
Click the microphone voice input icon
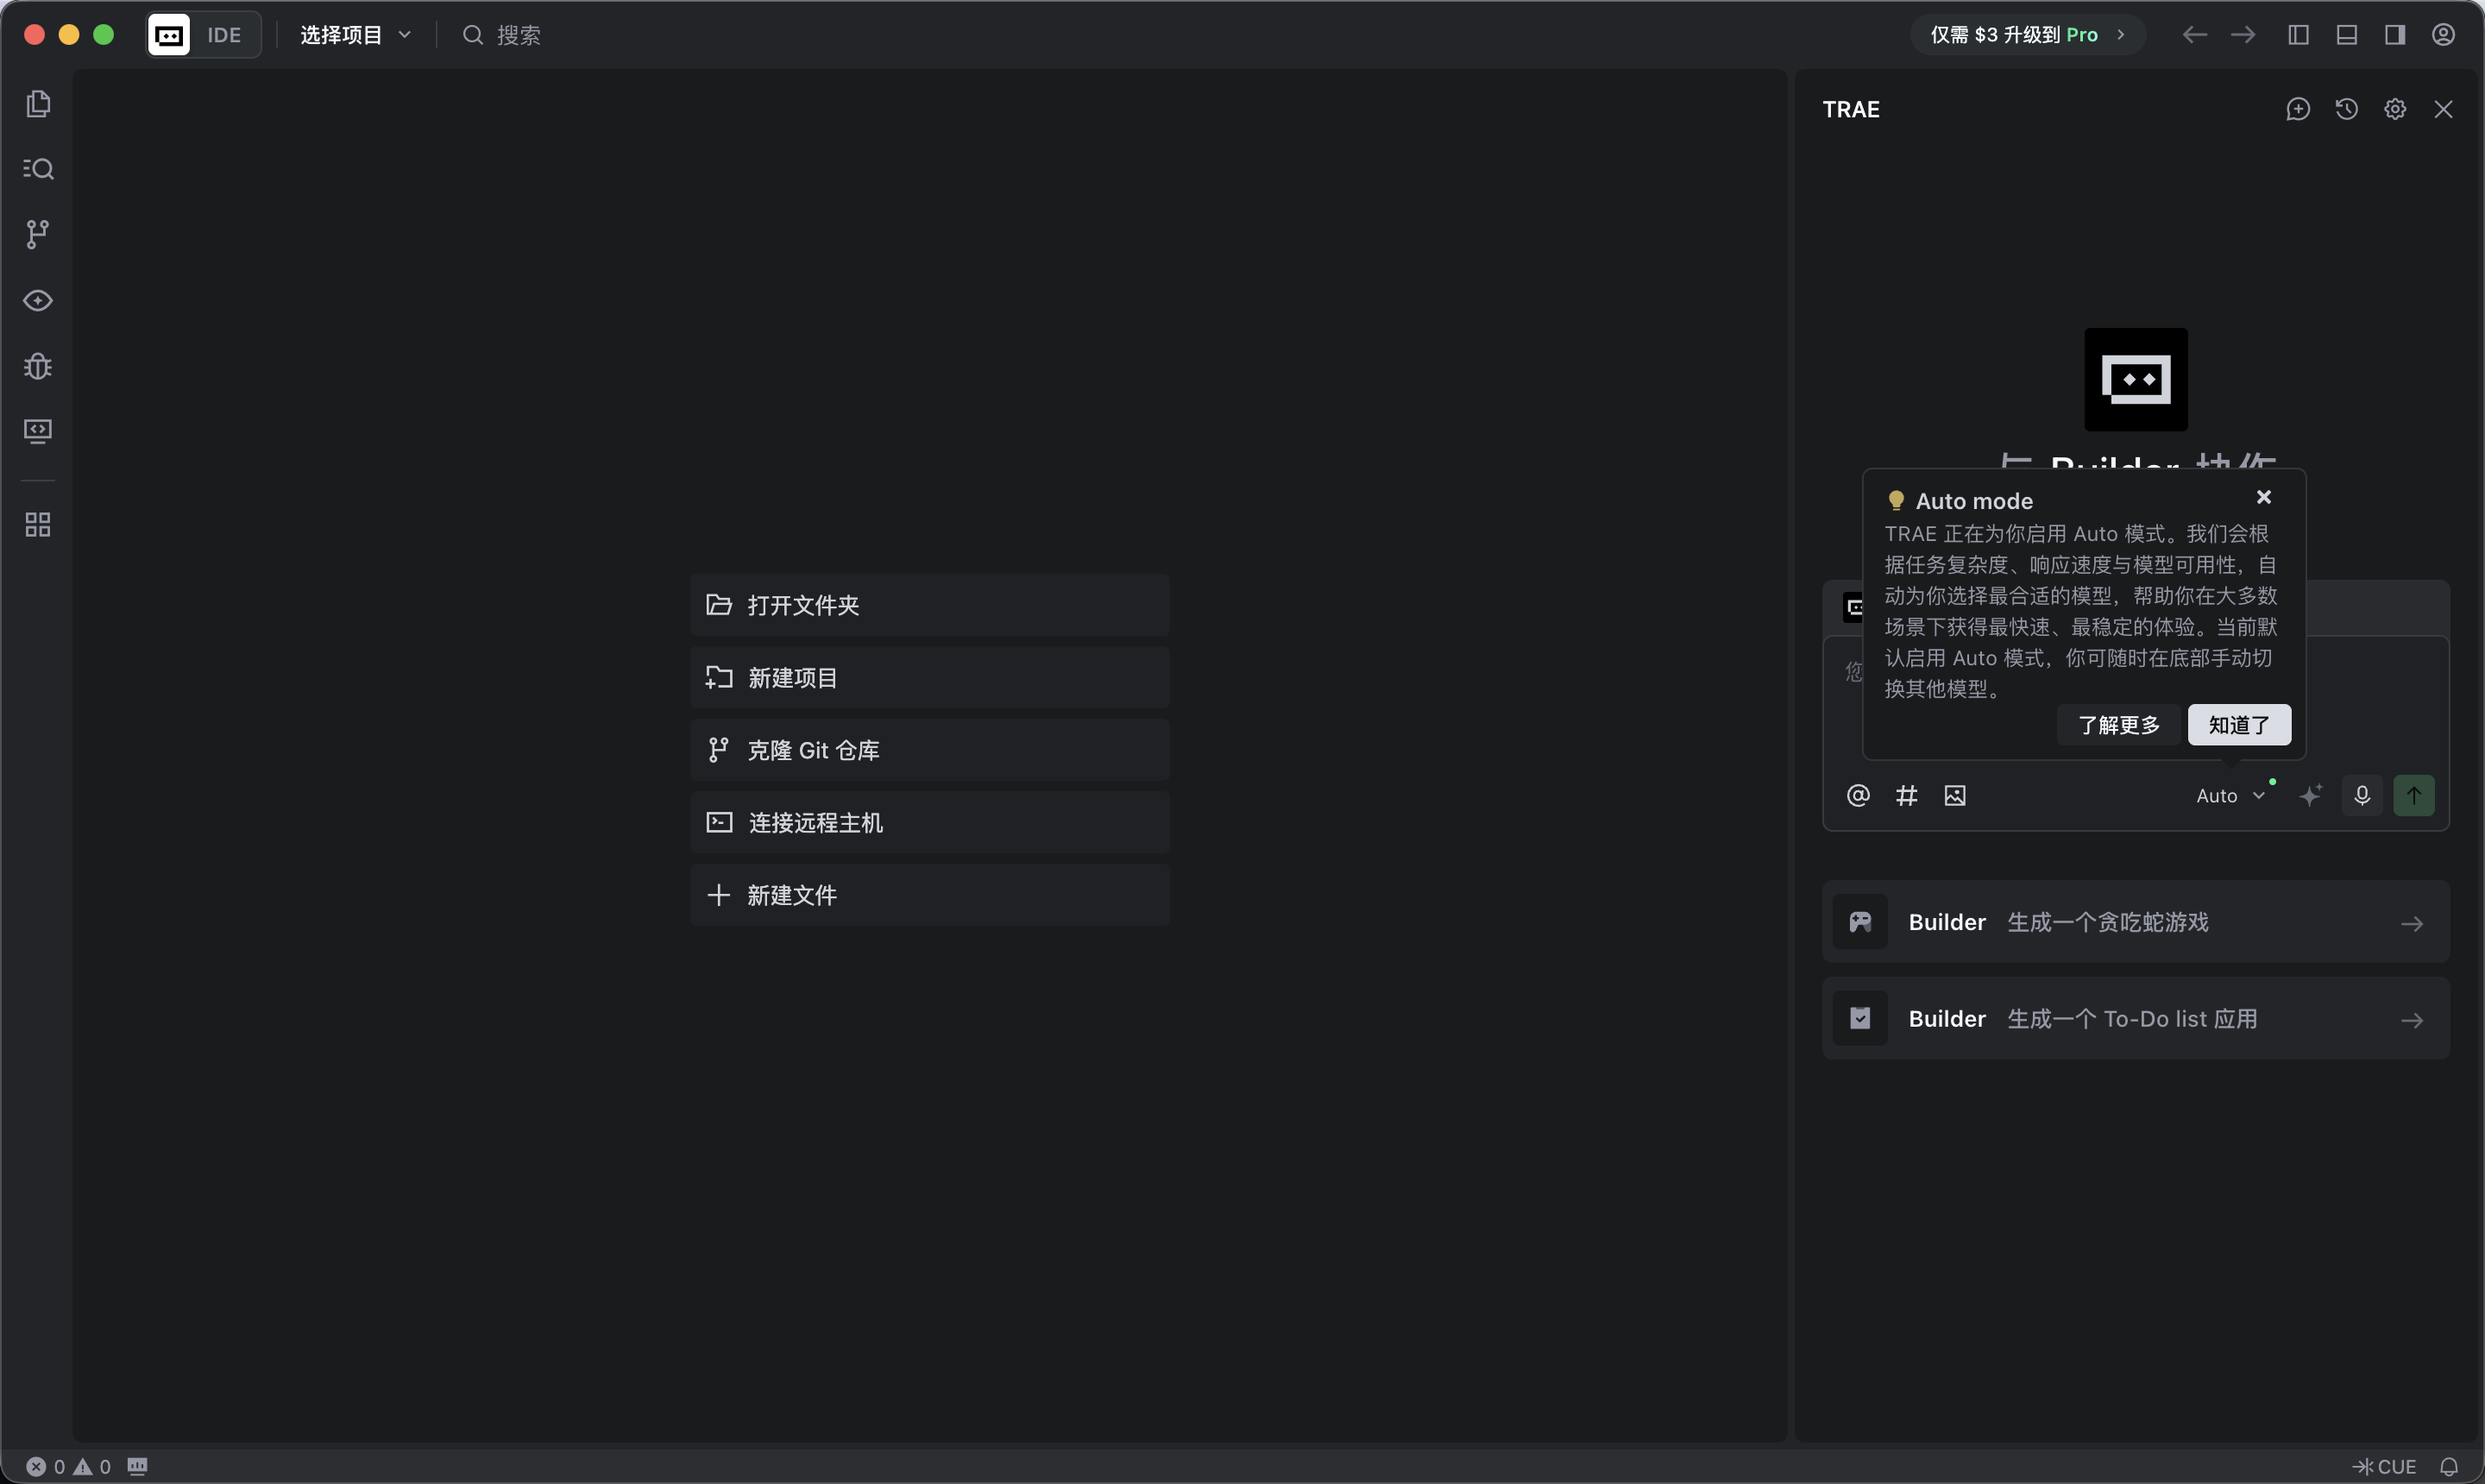(x=2362, y=796)
